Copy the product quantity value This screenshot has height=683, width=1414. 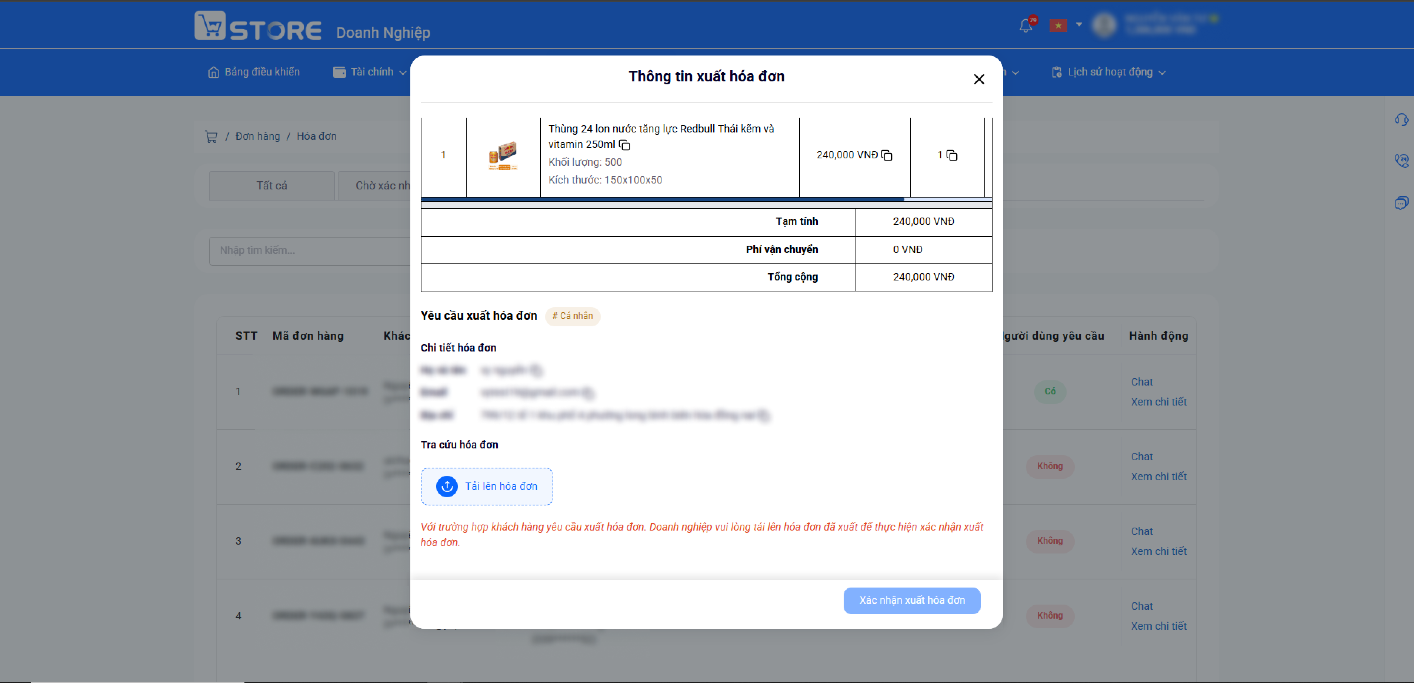point(952,155)
